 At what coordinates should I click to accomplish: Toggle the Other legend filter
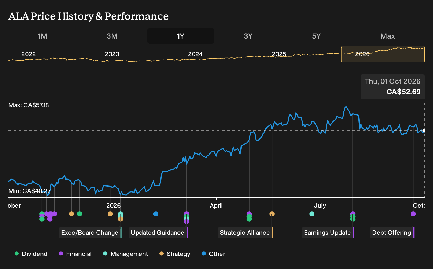coord(213,254)
